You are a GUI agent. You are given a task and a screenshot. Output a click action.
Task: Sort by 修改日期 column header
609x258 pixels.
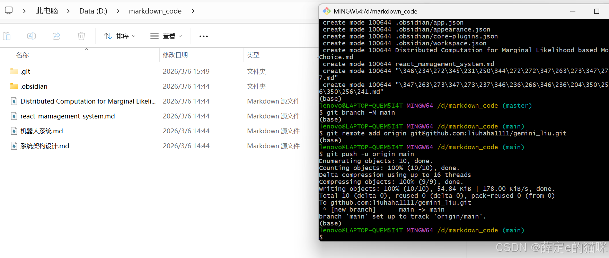pos(175,55)
